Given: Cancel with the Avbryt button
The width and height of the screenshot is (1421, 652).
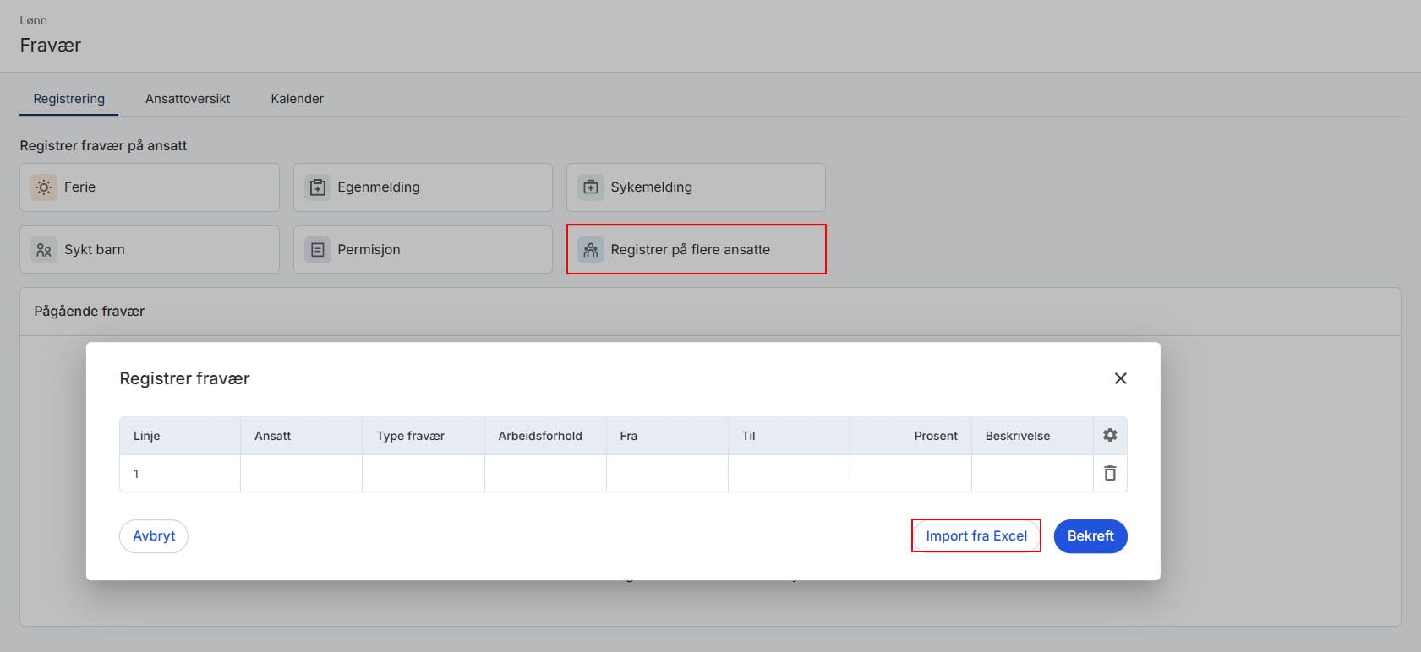Looking at the screenshot, I should [x=154, y=536].
